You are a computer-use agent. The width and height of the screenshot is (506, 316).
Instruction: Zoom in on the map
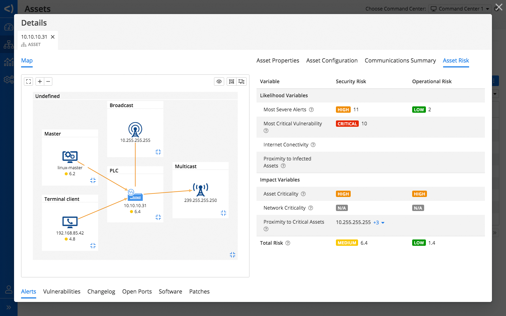40,81
